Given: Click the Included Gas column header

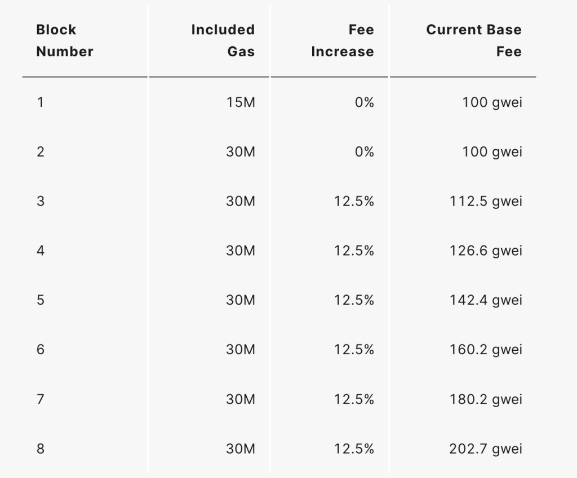Looking at the screenshot, I should pos(223,41).
